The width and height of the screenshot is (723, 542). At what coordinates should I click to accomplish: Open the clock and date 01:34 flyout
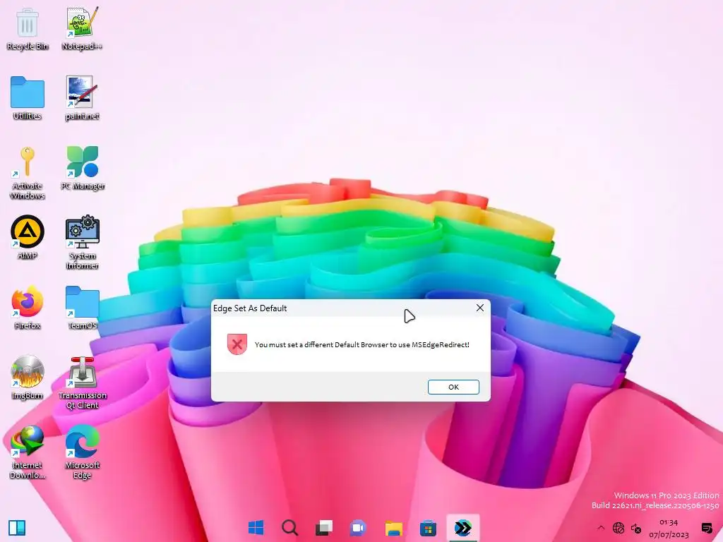tap(669, 529)
